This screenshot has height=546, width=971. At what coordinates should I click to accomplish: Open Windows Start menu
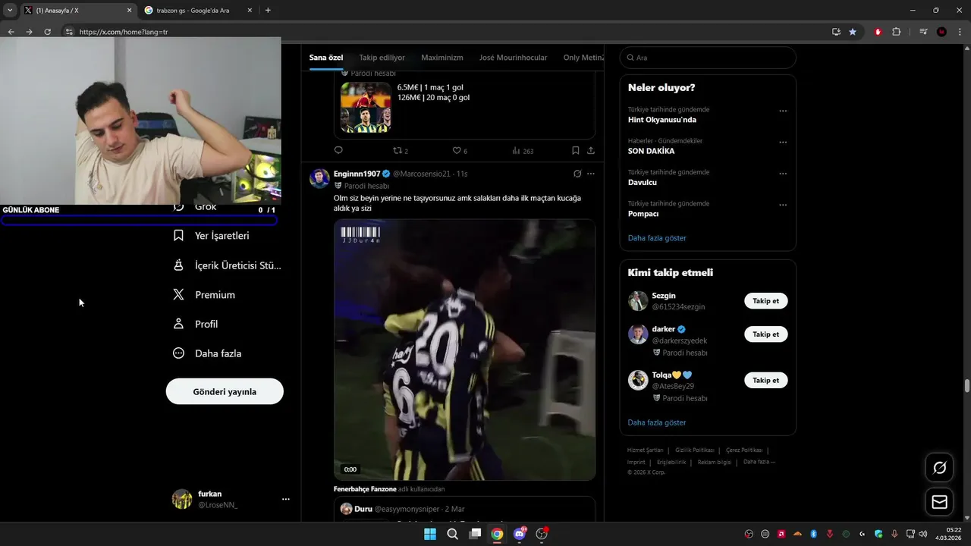click(430, 534)
